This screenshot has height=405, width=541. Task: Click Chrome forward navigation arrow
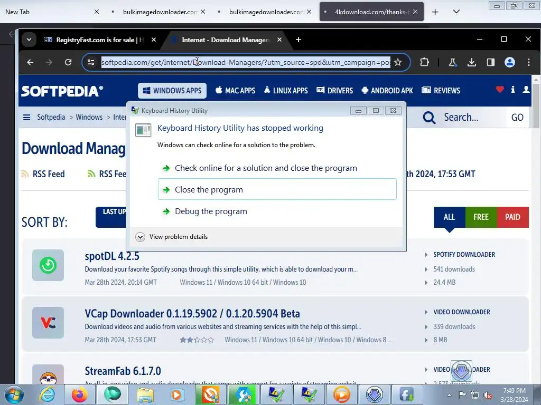point(49,62)
